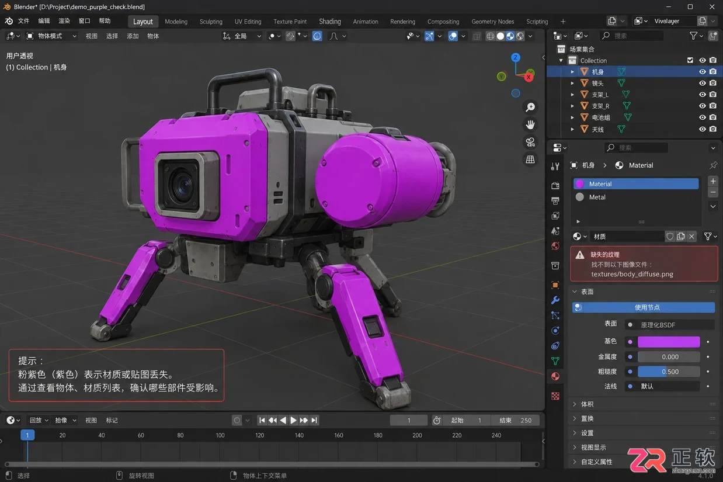Disable rendering for 天线 camera icon
723x482 pixels.
click(x=713, y=129)
